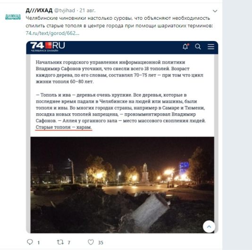
Task: Click the 74.RU logo in screenshot
Action: [x=48, y=47]
